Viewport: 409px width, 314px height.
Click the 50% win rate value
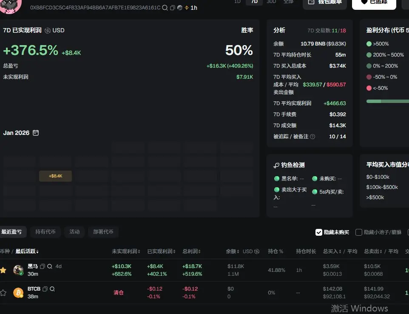coord(239,50)
